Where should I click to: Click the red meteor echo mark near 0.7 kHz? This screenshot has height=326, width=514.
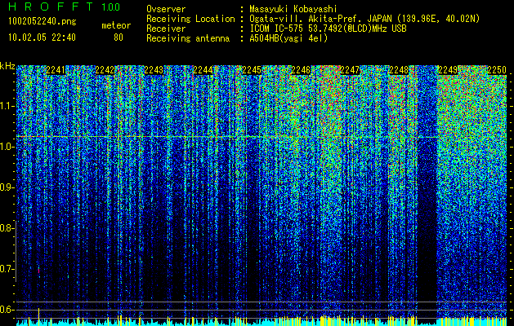(38, 271)
